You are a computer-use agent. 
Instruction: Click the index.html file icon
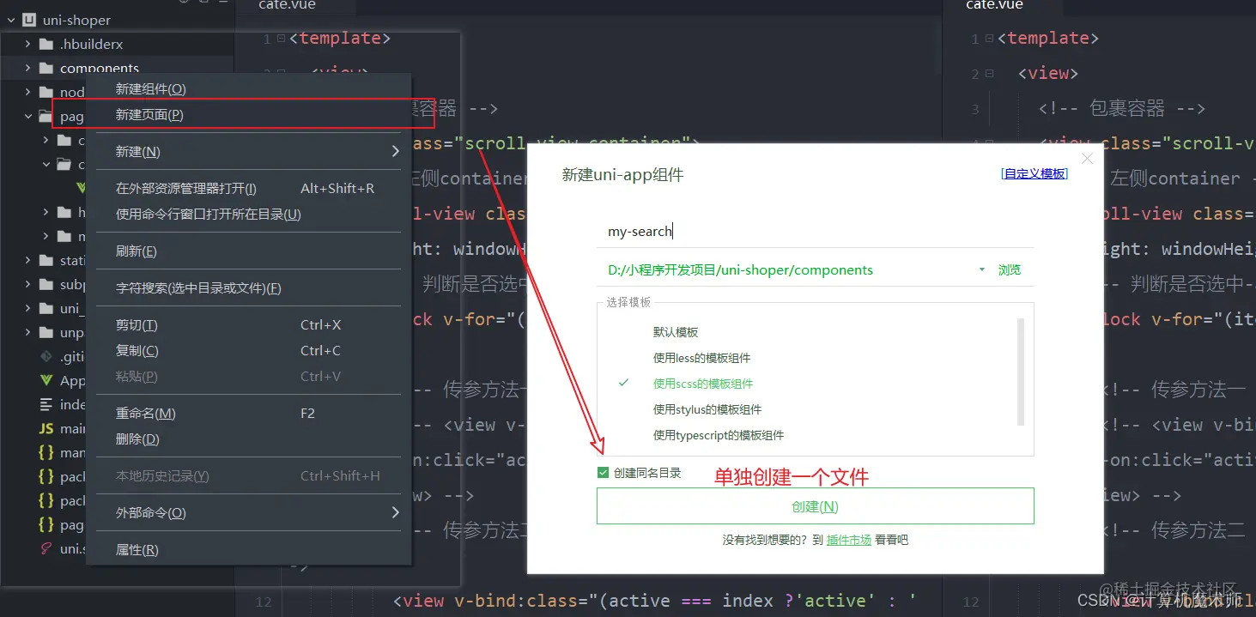coord(45,403)
